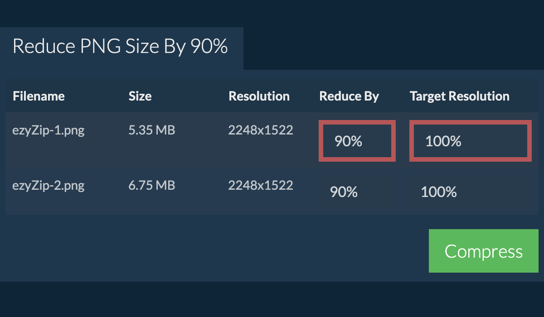Screen dimensions: 544x317
Task: Click the 2248x1522 resolution of ezyZip-2.png
Action: (261, 185)
